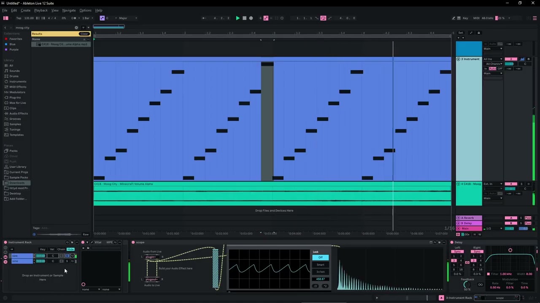Image resolution: width=540 pixels, height=303 pixels.
Task: Open Drums category in browser
Action: 14,76
